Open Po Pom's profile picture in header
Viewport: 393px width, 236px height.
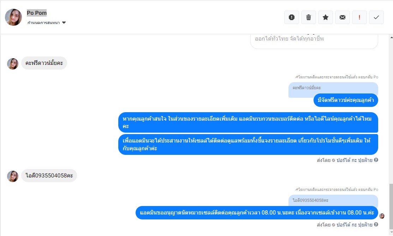coord(13,17)
